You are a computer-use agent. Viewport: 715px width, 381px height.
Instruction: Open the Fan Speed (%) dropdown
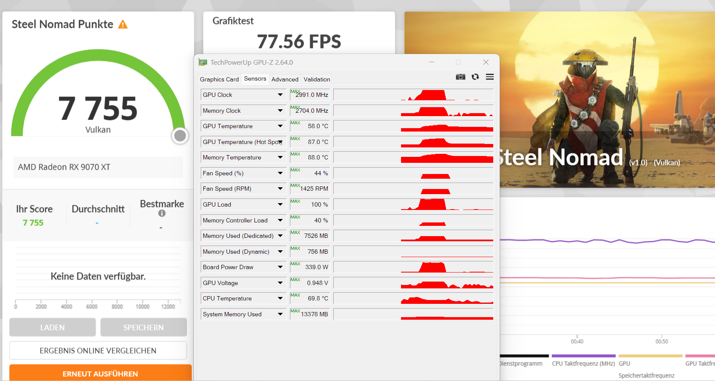coord(280,173)
